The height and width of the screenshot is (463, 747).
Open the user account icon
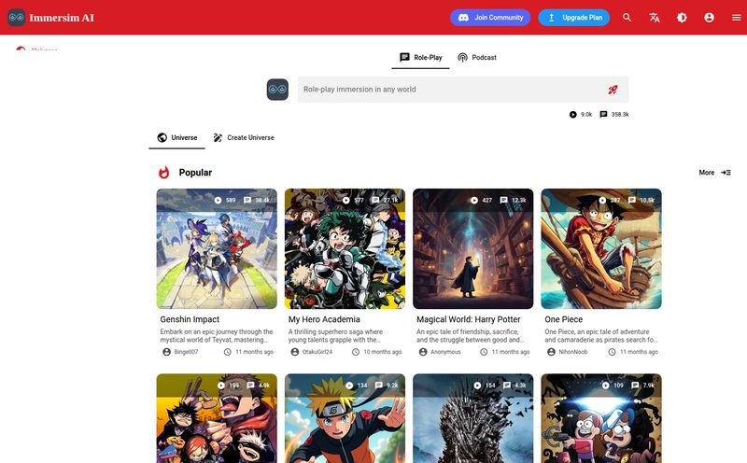tap(709, 18)
